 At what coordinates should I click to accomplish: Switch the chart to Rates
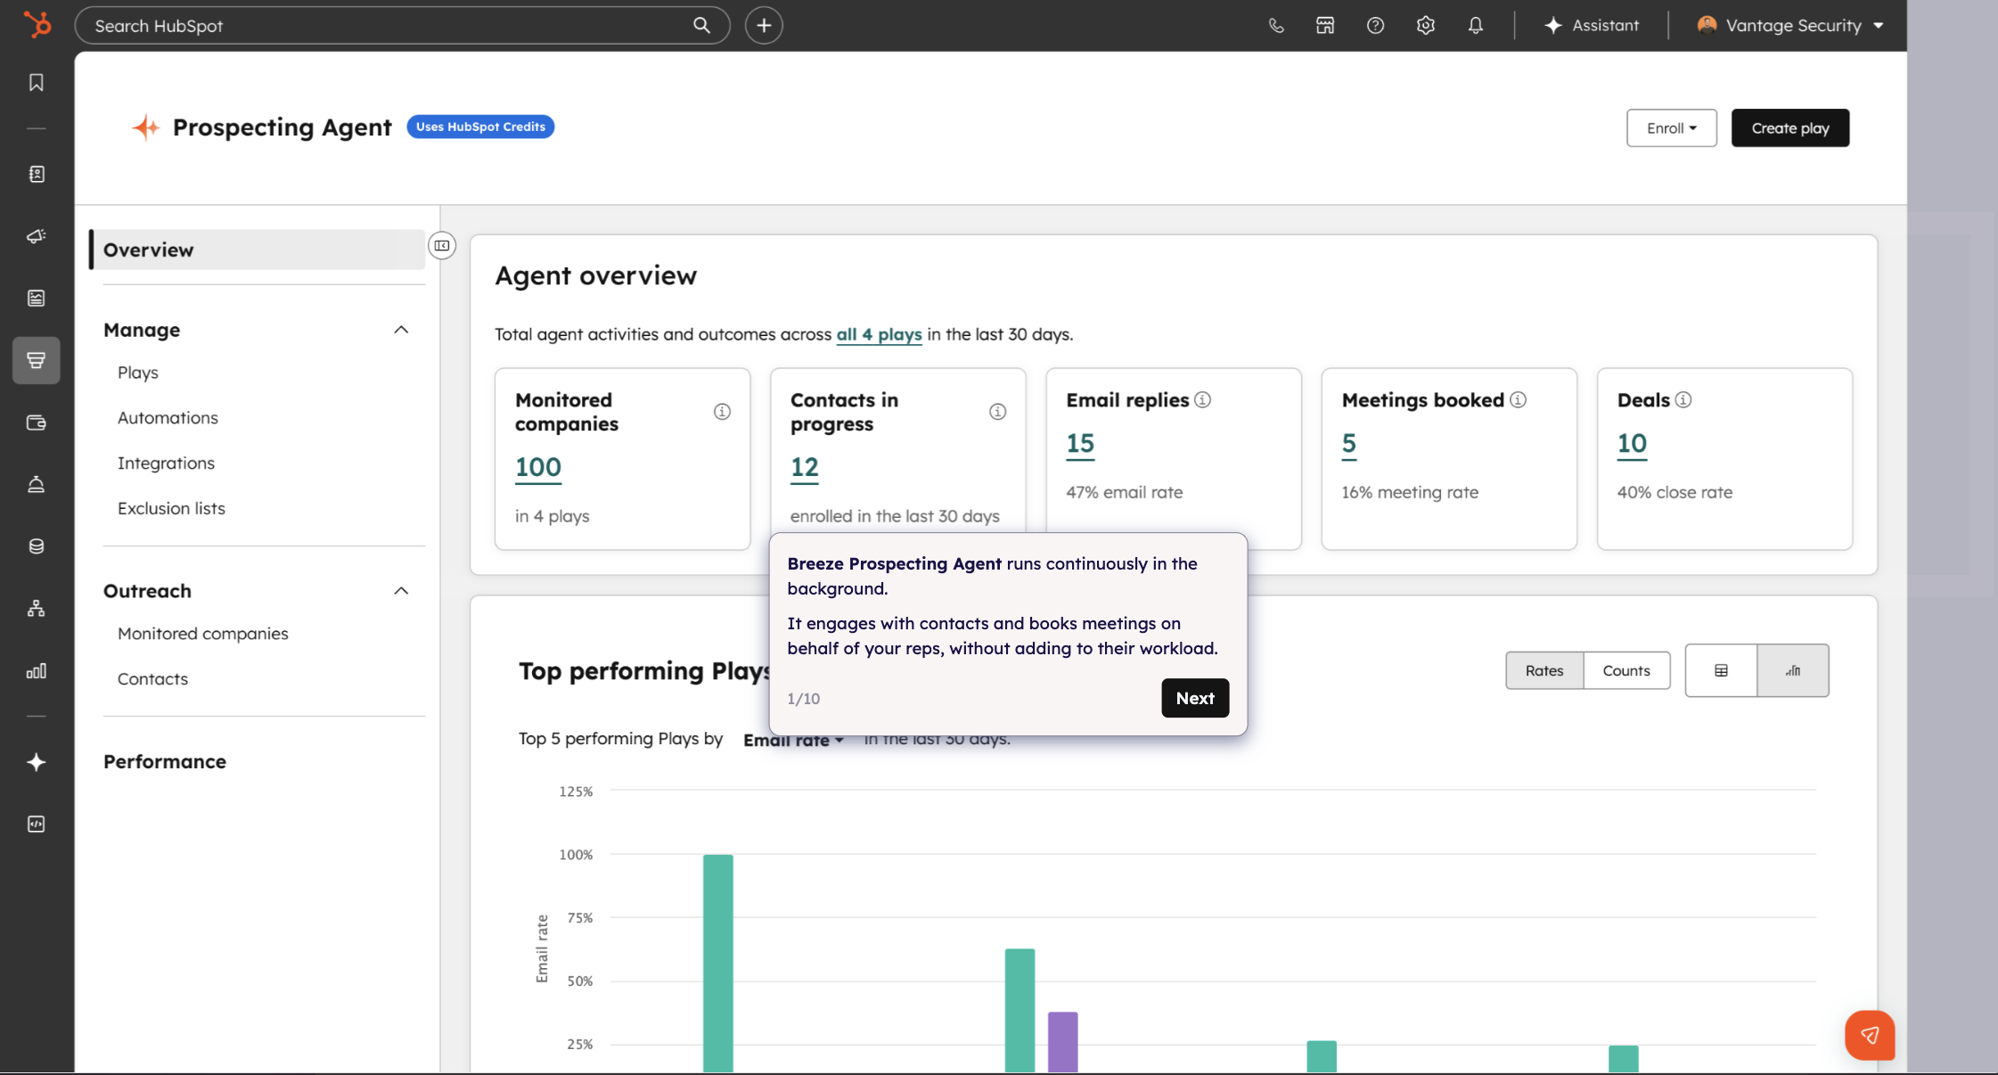[1544, 670]
